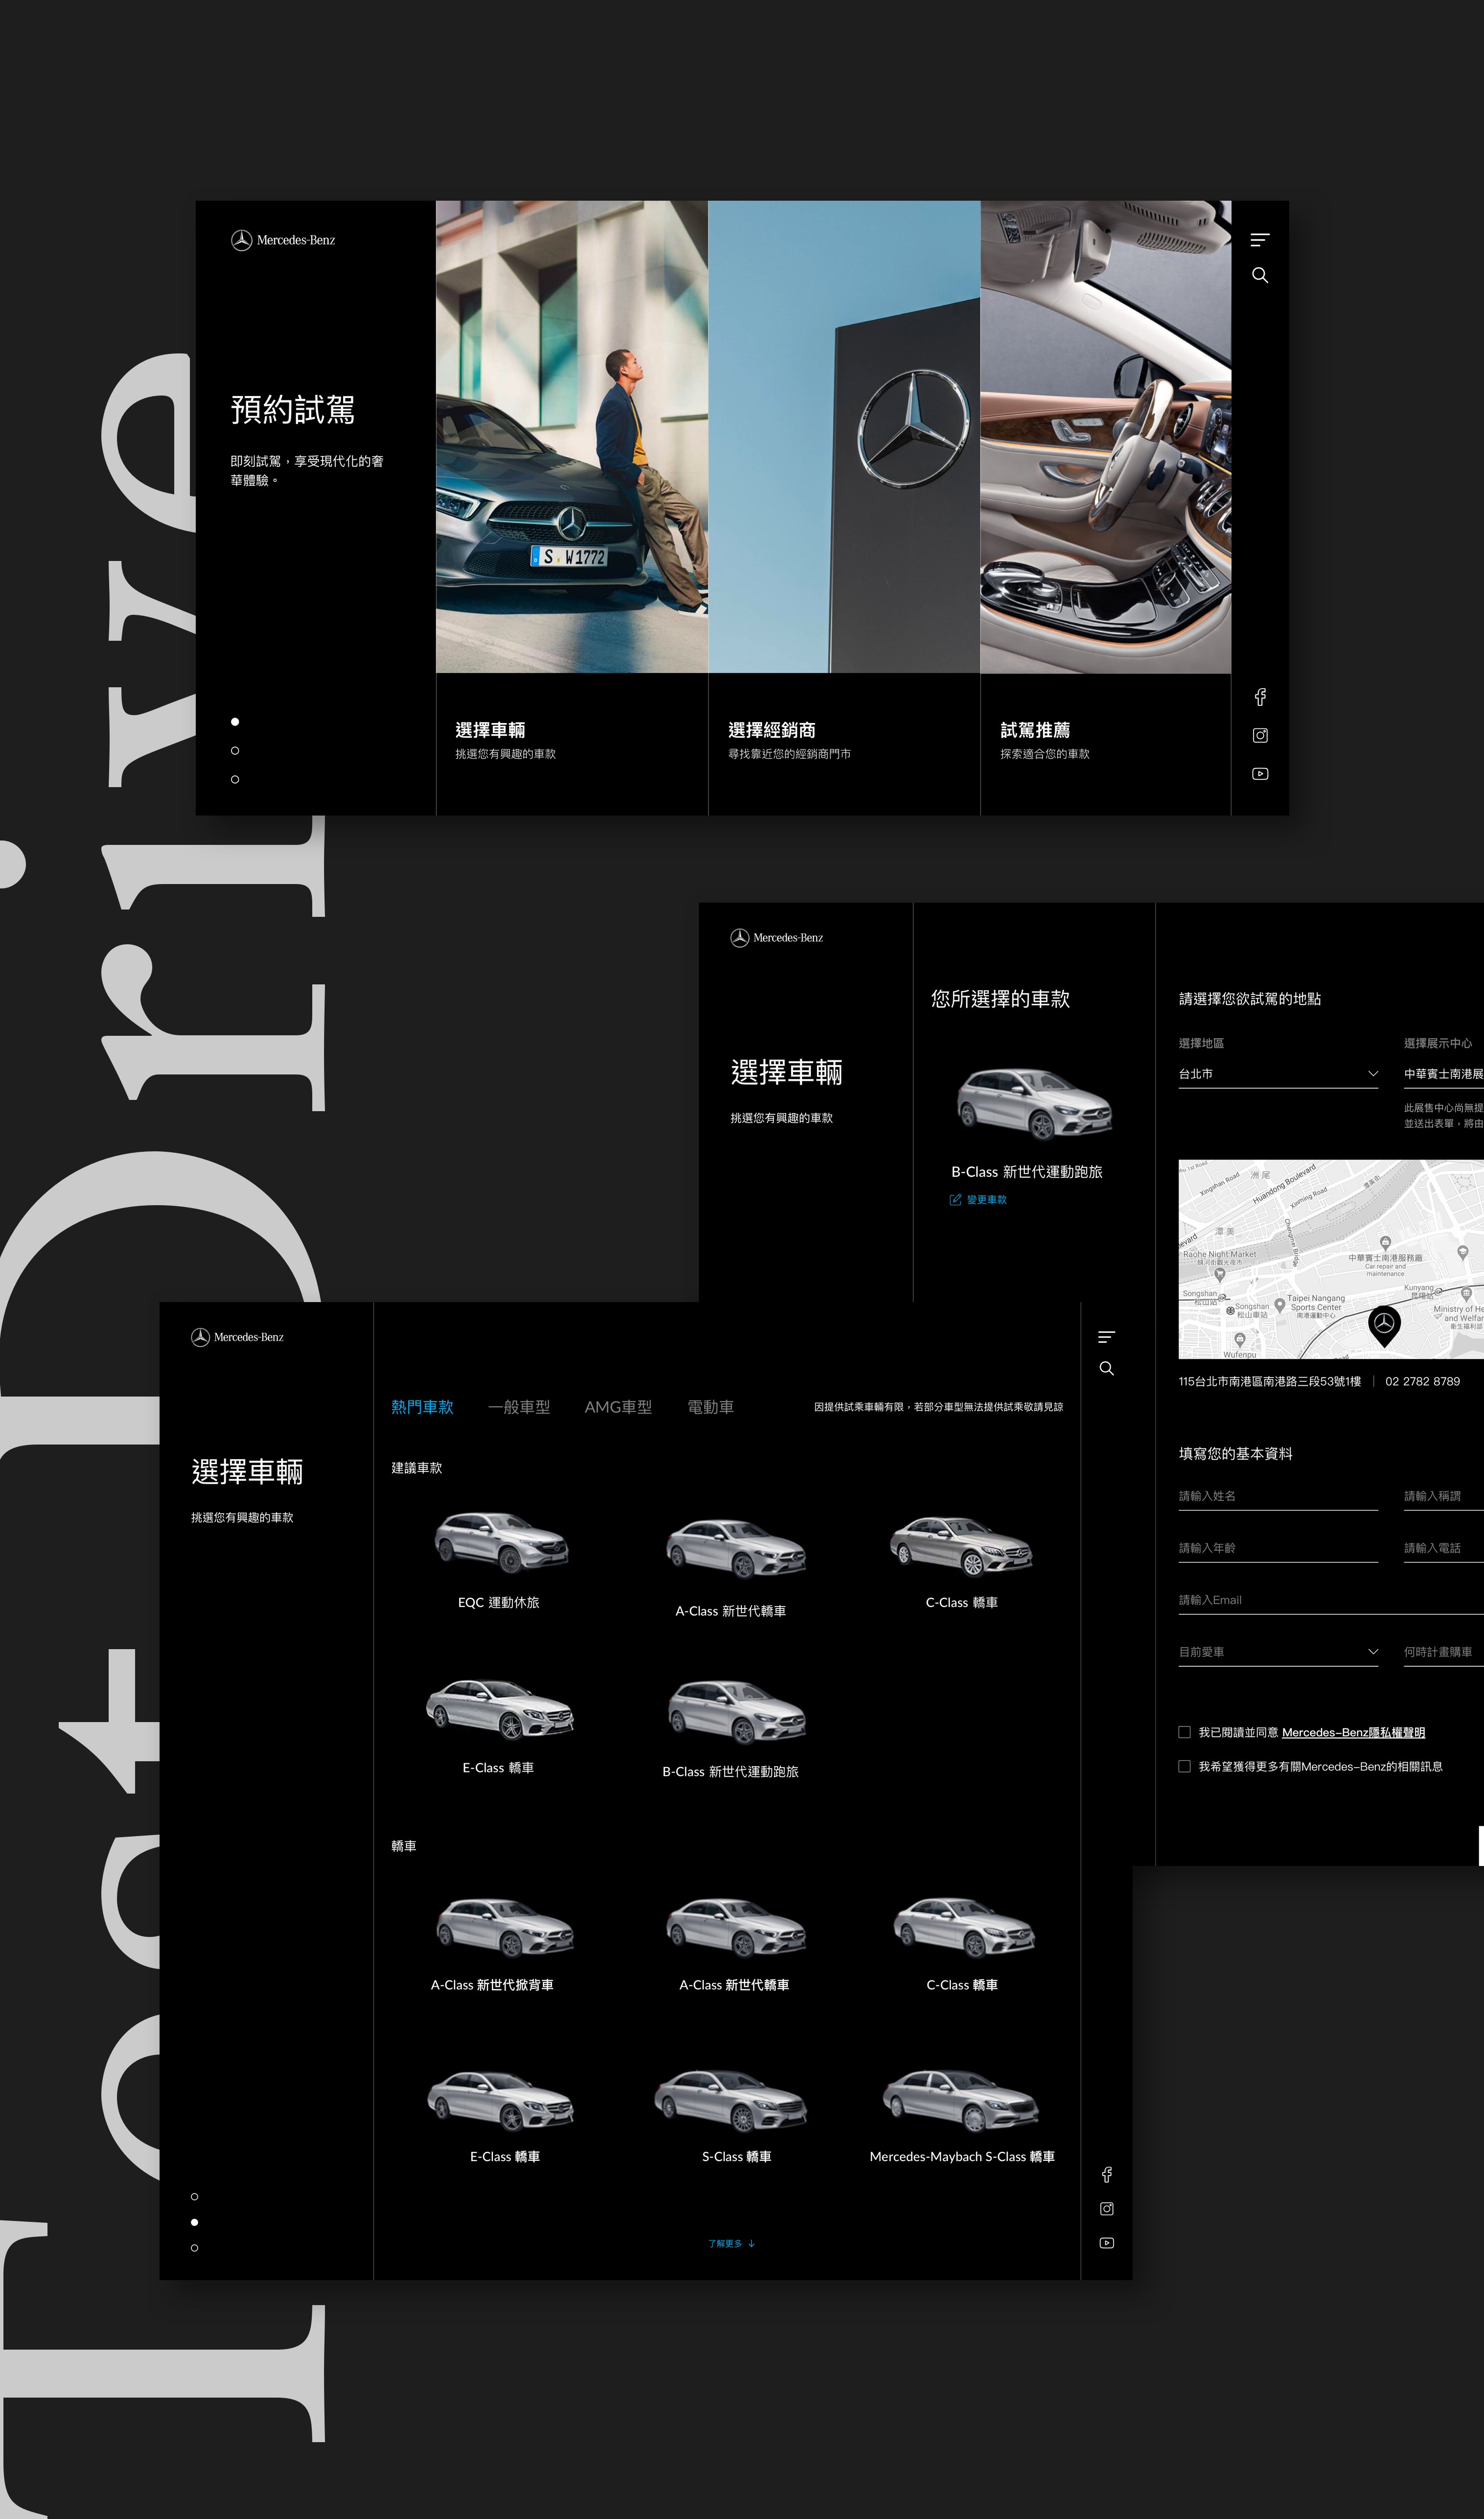This screenshot has width=1484, height=2519.
Task: Click the Mercedes star map location pin
Action: (x=1383, y=1324)
